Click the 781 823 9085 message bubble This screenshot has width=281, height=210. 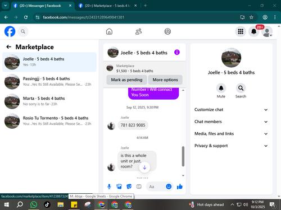coord(133,125)
